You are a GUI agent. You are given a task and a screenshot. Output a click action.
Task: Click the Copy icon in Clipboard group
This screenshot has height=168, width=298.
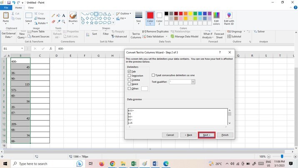point(13,18)
